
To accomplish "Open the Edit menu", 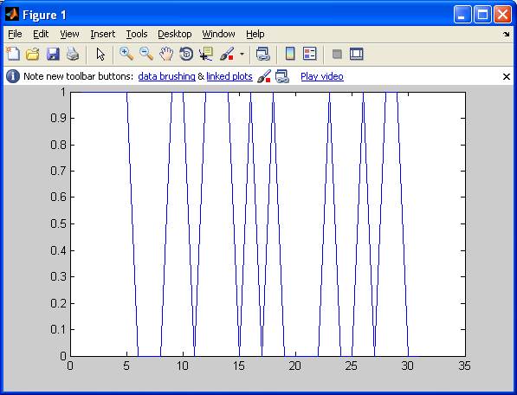I will pyautogui.click(x=41, y=34).
